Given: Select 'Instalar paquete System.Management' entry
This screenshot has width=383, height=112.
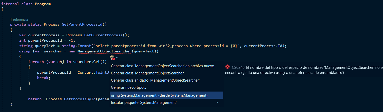Looking at the screenshot, I should (144, 103).
